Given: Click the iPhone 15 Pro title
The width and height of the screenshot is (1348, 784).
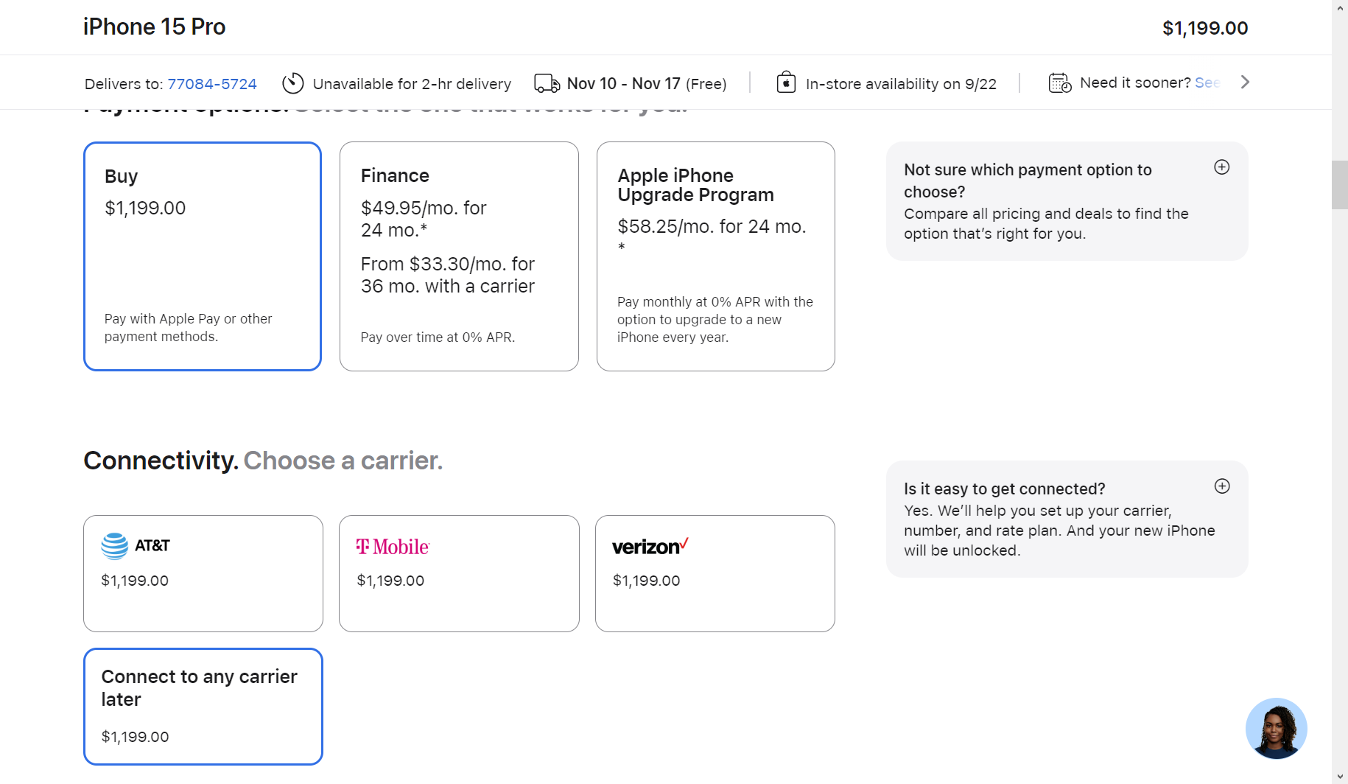Looking at the screenshot, I should (154, 27).
